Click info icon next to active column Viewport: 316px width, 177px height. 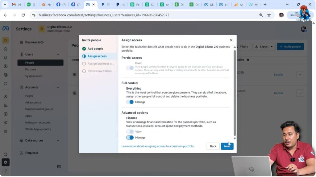coord(248,60)
